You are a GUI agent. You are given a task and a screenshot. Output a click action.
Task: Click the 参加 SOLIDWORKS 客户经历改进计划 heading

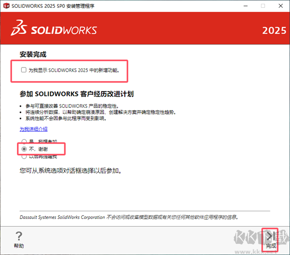point(76,94)
